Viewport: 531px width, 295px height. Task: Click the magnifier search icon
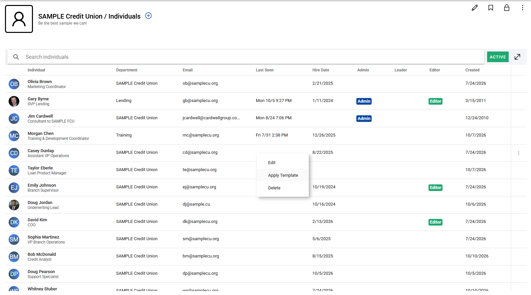point(16,57)
